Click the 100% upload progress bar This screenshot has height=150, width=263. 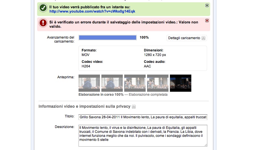tap(107, 37)
